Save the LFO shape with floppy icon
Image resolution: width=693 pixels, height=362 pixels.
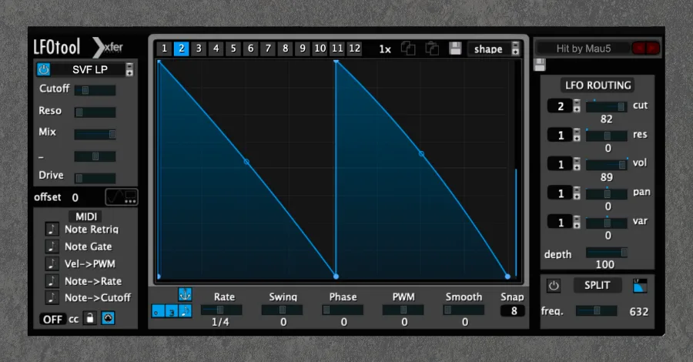click(x=455, y=49)
